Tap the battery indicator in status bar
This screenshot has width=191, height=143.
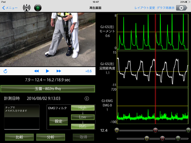pos(188,2)
